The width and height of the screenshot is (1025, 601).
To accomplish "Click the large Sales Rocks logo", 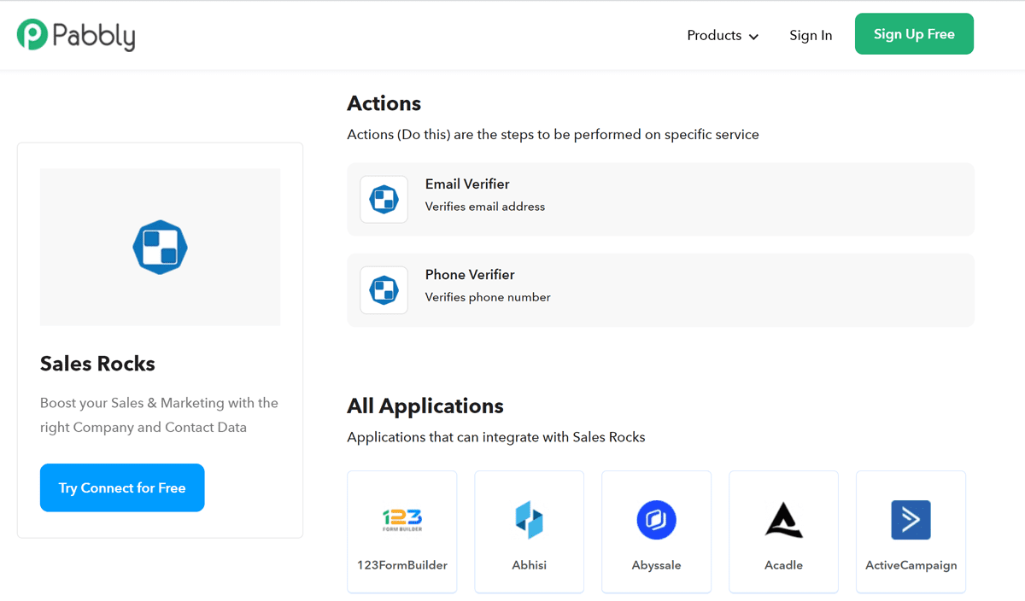I will click(x=160, y=248).
